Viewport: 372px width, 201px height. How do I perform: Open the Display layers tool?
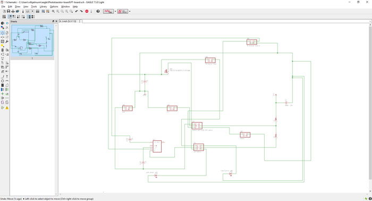(2, 28)
